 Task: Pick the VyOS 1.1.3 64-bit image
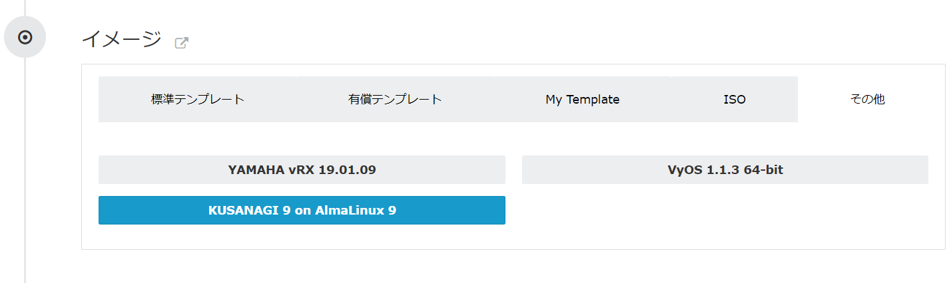[x=725, y=170]
